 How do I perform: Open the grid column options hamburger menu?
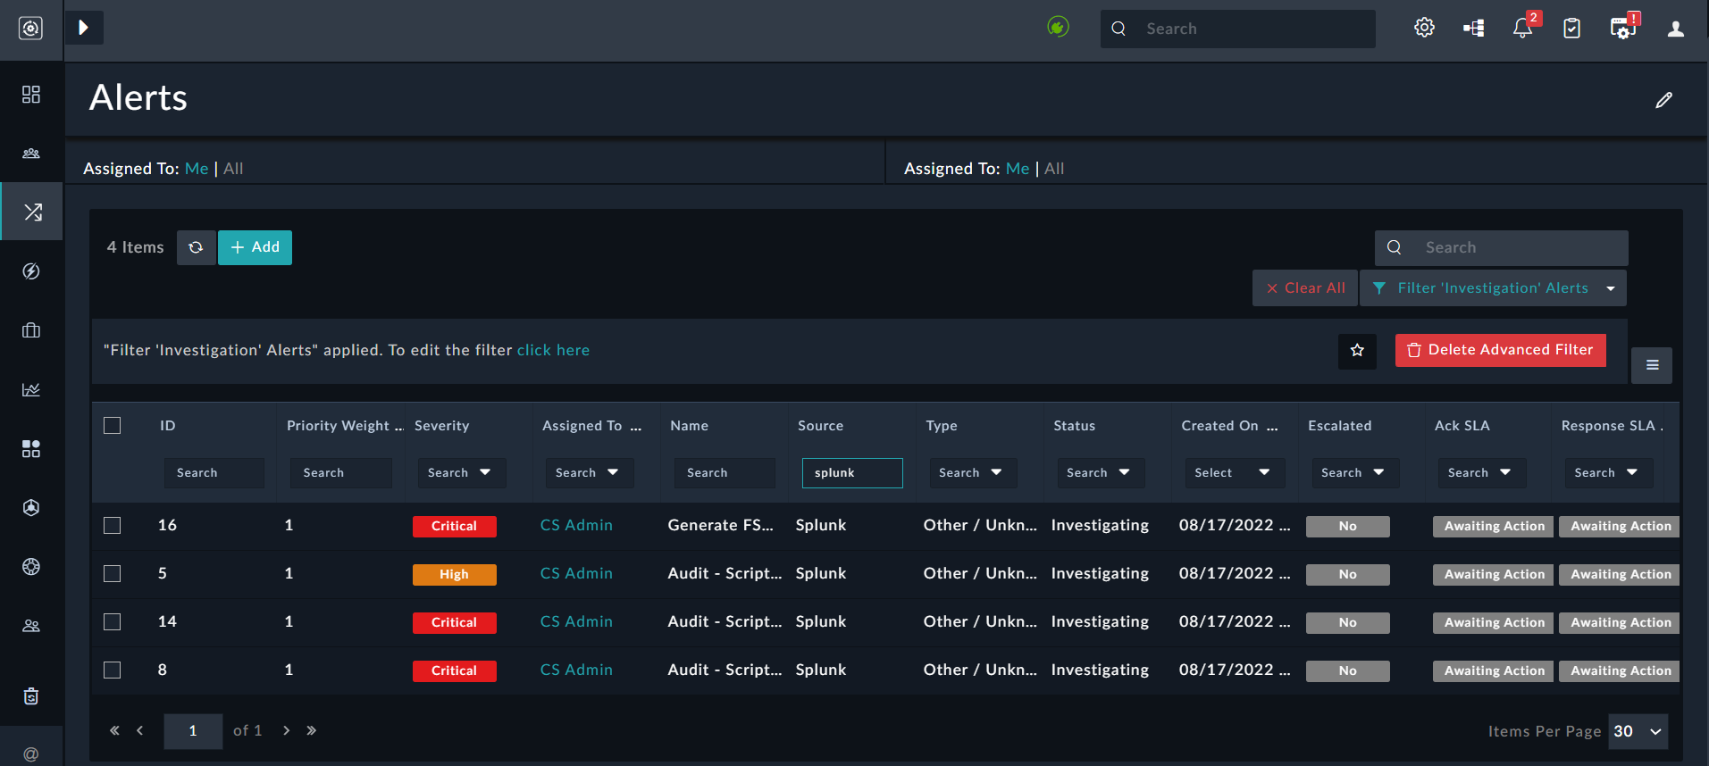(x=1652, y=365)
